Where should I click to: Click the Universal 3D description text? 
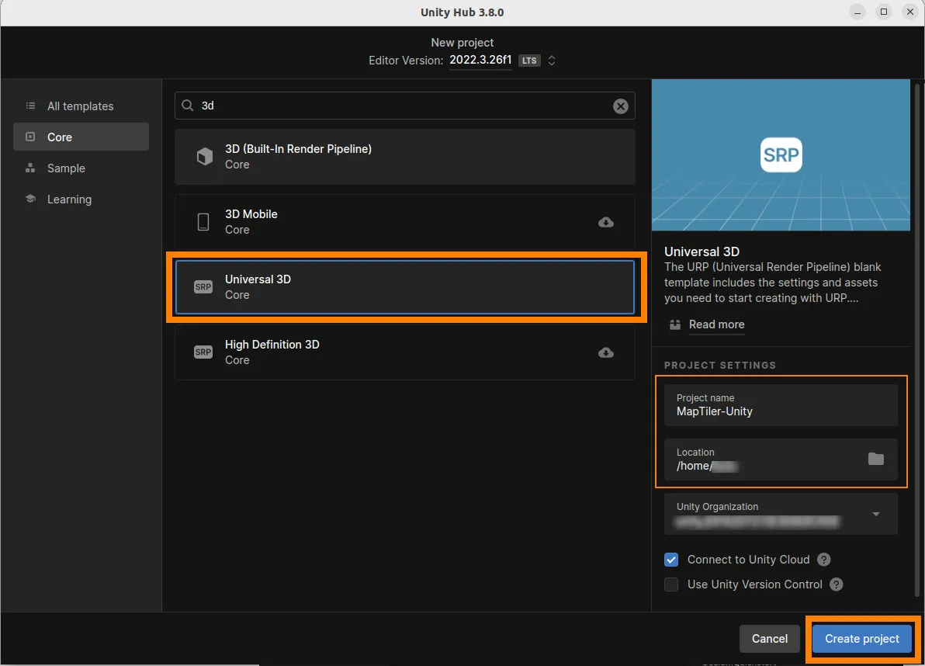pyautogui.click(x=772, y=283)
